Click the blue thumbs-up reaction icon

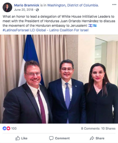(x=4, y=128)
